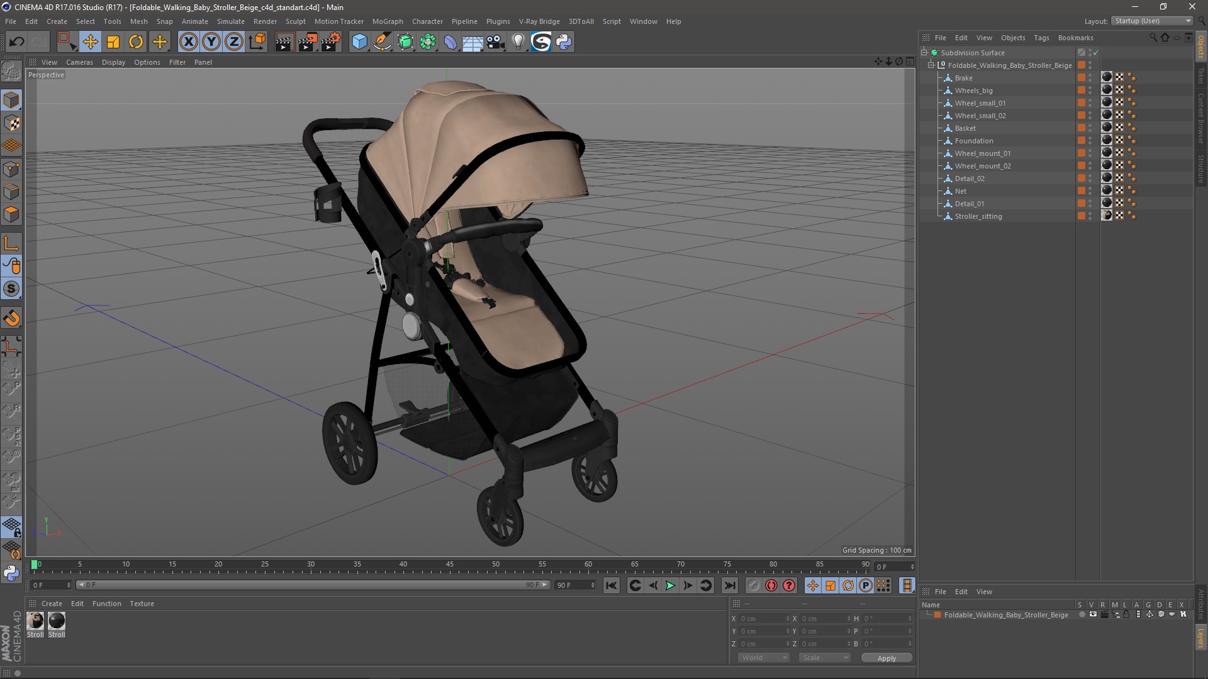Image resolution: width=1208 pixels, height=679 pixels.
Task: Click timeline range slider bar
Action: 313,585
